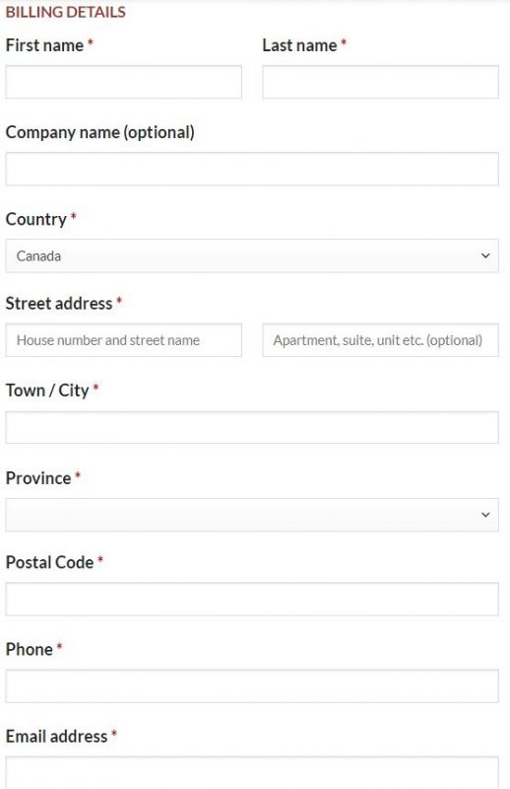Click the Country dropdown chevron arrow
Screen dimensions: 510x789
[x=485, y=255]
